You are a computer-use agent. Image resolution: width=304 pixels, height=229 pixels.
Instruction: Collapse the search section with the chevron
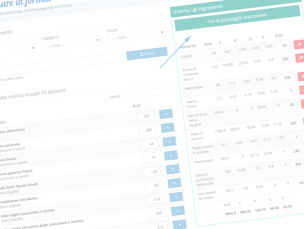(161, 13)
